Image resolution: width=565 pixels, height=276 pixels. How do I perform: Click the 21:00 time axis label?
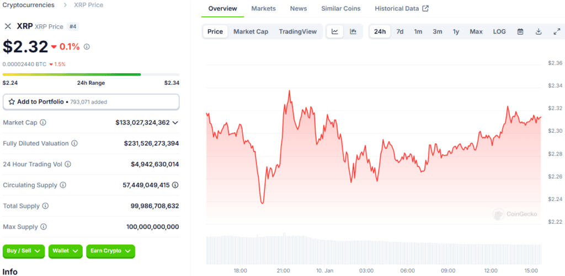[x=283, y=270]
